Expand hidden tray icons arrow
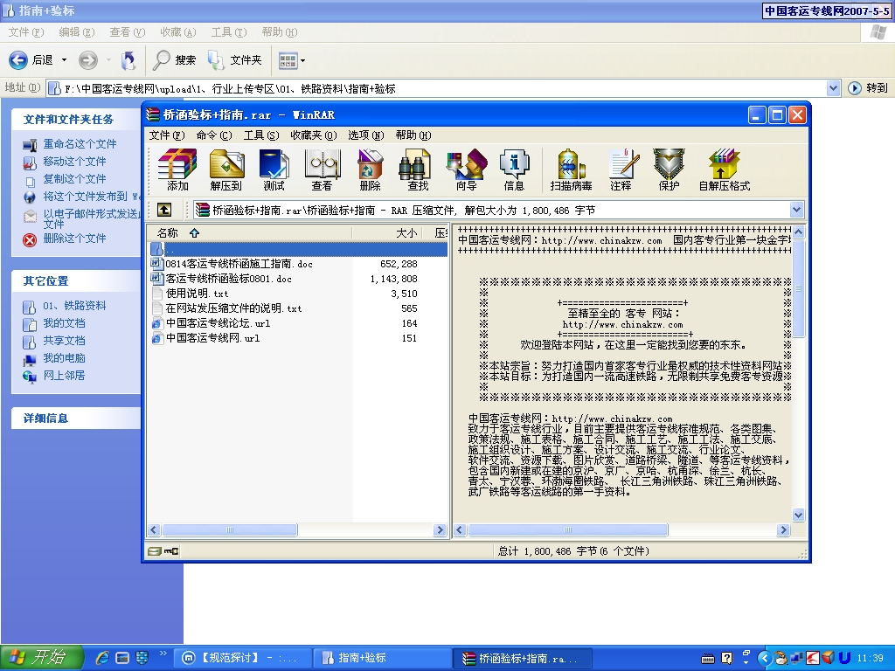This screenshot has width=895, height=671. [764, 658]
